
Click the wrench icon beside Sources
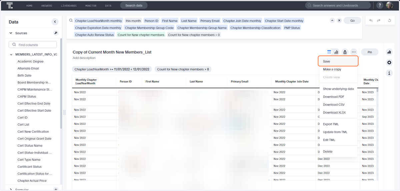tap(56, 33)
